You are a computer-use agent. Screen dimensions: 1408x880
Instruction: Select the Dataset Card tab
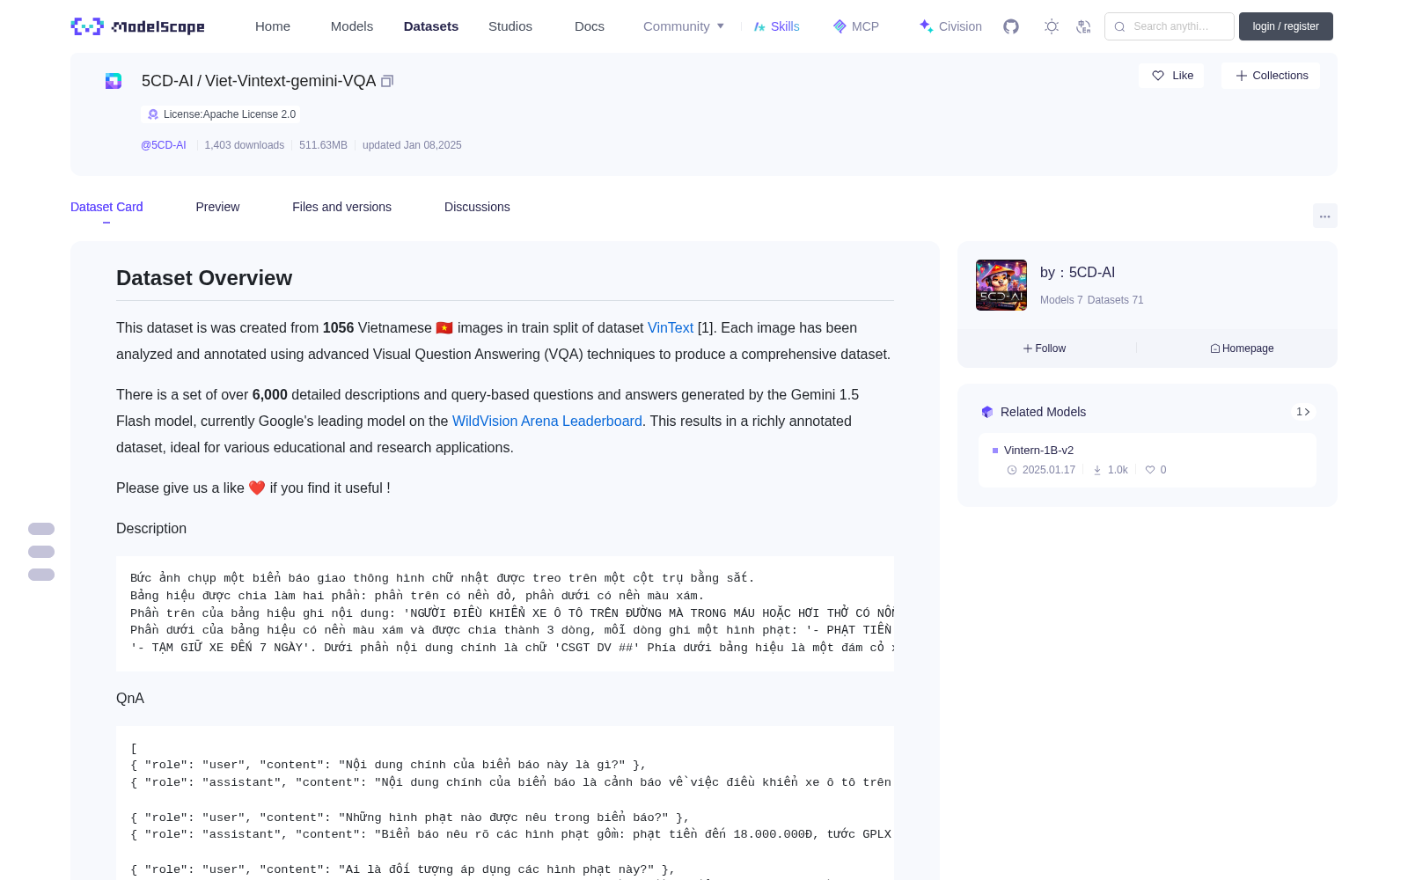(106, 207)
